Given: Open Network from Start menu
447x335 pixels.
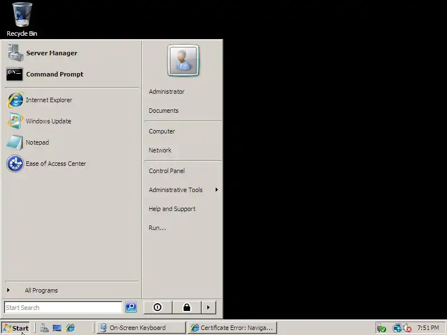Looking at the screenshot, I should point(183,150).
